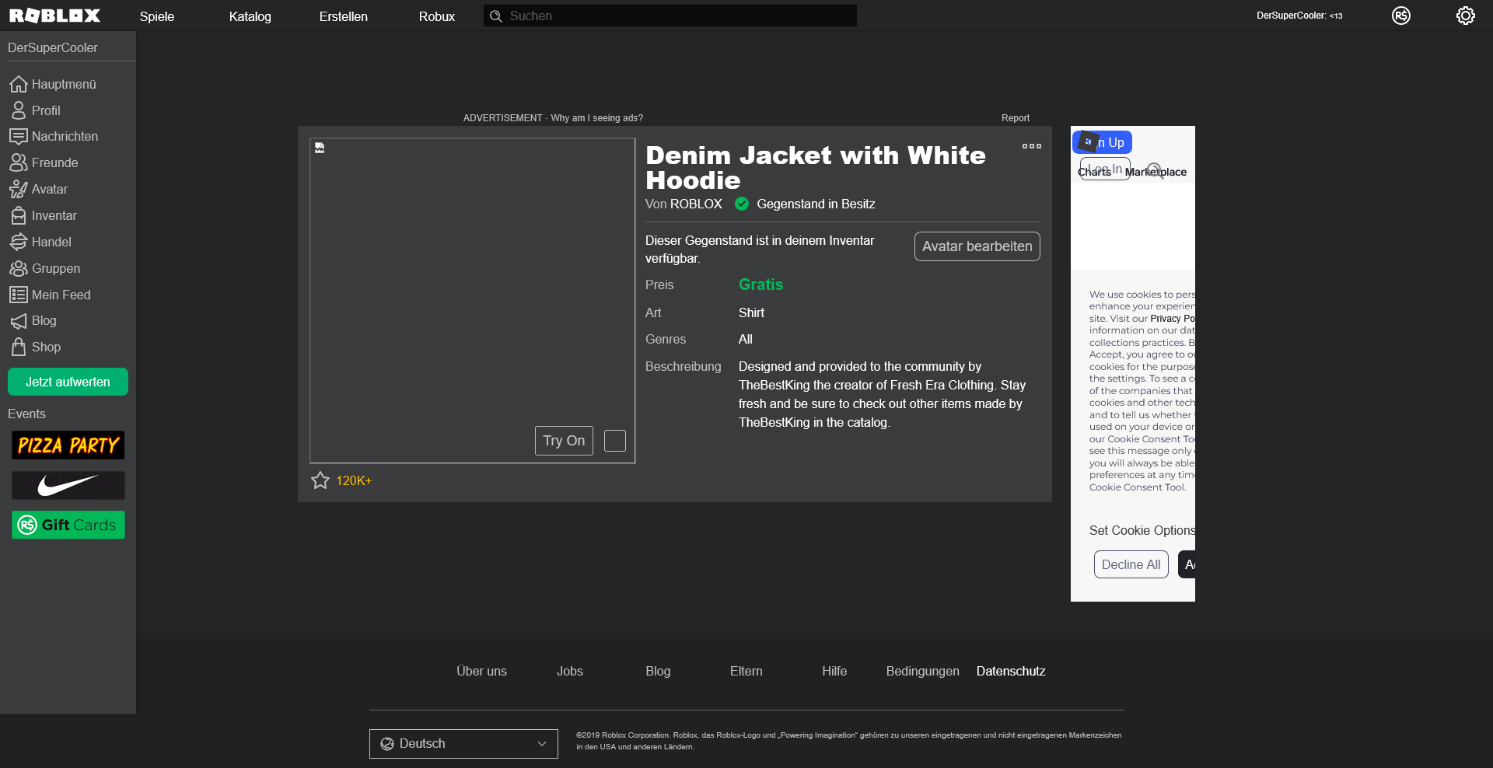Screen dimensions: 1493x768
Task: Click the Try On button
Action: tap(564, 441)
